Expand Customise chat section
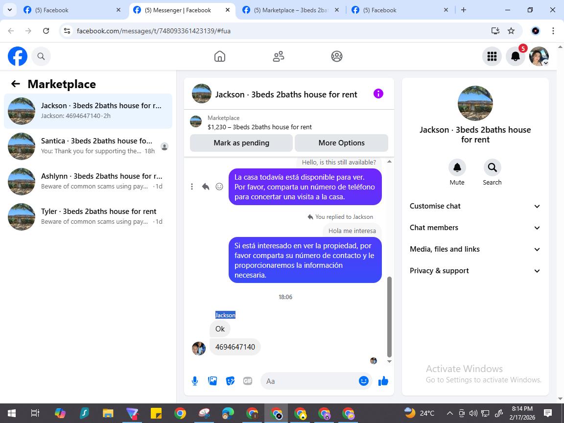The height and width of the screenshot is (423, 564). [475, 206]
